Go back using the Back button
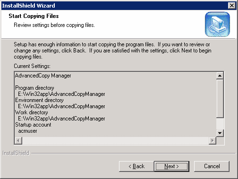Viewport: 238px width, 179px height. [x=136, y=166]
